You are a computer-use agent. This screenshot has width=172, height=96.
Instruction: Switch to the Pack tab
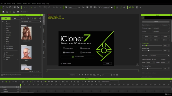tap(6, 18)
